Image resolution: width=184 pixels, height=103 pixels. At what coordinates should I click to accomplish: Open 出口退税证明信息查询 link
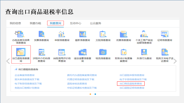click(x=132, y=88)
